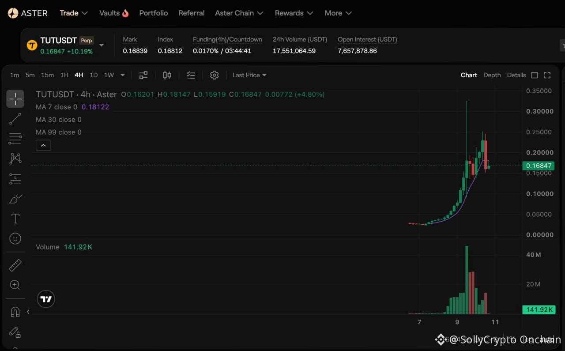
Task: Switch interval to 1m
Action: point(15,75)
